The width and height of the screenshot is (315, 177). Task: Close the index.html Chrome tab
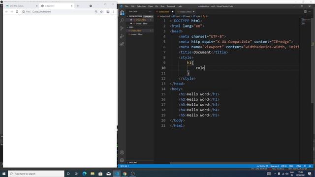pyautogui.click(x=72, y=6)
